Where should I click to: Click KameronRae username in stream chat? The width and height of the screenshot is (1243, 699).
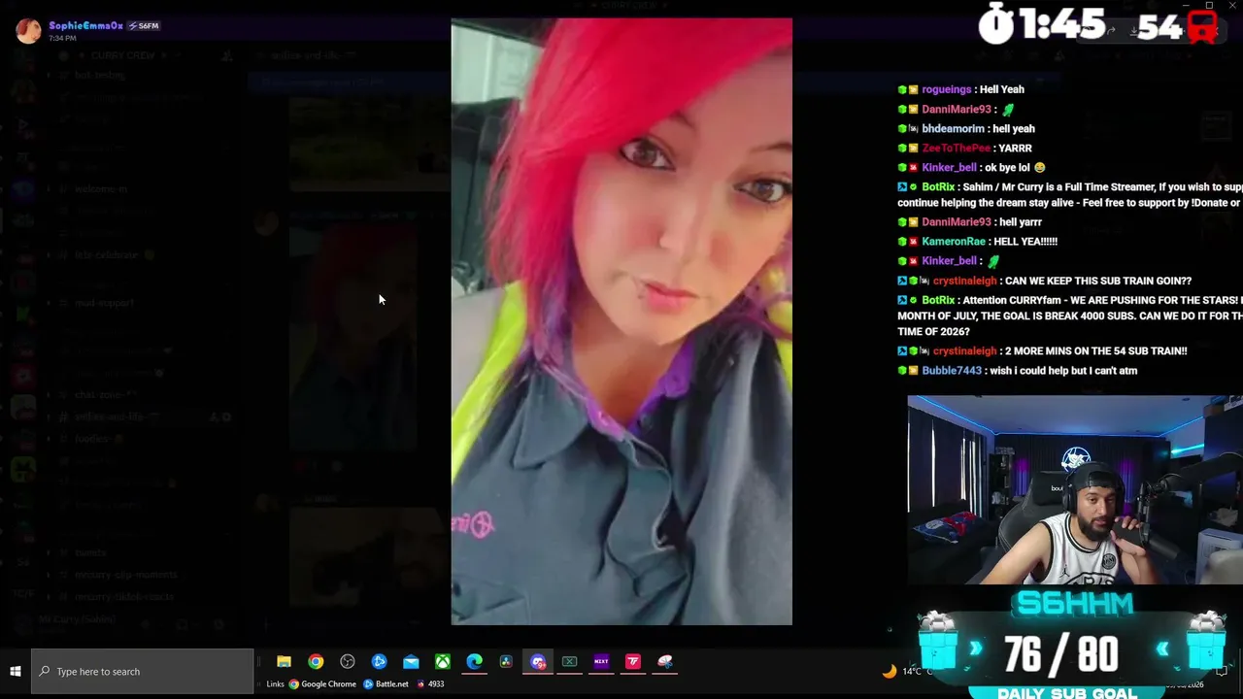[954, 242]
